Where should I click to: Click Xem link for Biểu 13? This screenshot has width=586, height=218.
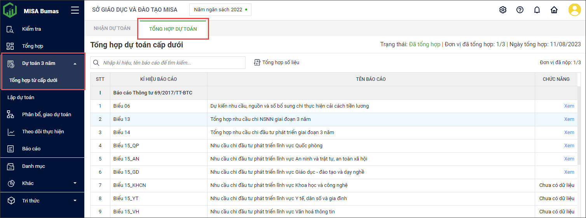[x=569, y=119]
